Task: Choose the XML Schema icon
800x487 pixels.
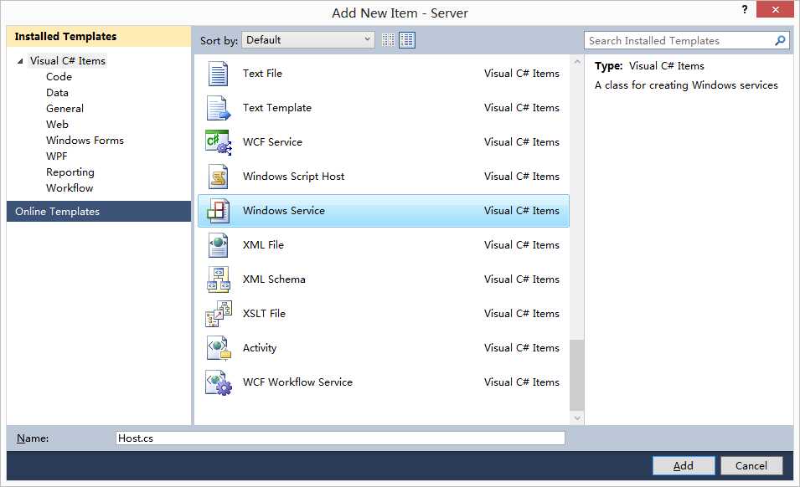Action: [x=219, y=279]
